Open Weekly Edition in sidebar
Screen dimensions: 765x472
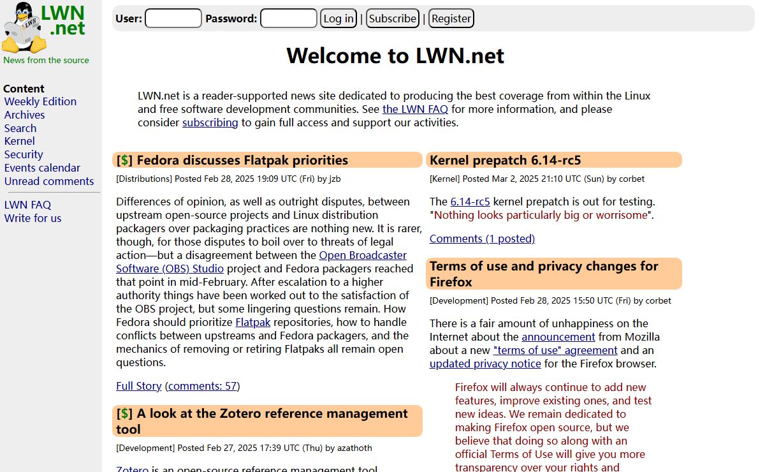40,101
